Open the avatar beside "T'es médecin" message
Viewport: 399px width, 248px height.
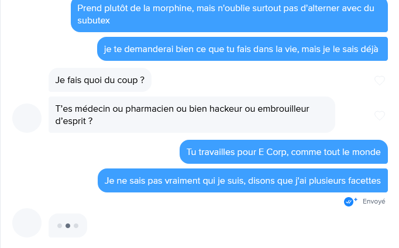27,118
